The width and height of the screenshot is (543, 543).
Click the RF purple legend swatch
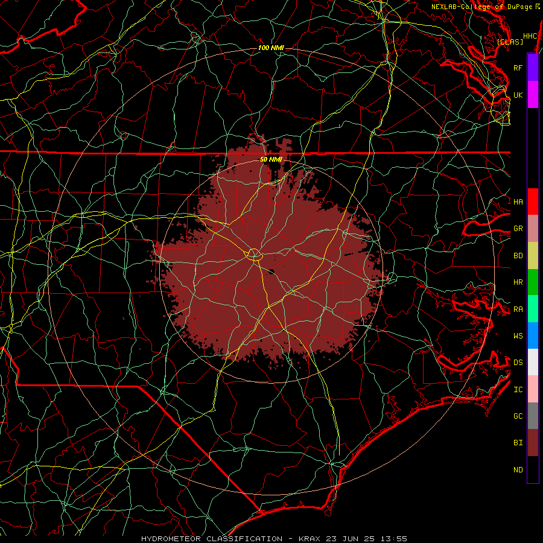click(533, 68)
